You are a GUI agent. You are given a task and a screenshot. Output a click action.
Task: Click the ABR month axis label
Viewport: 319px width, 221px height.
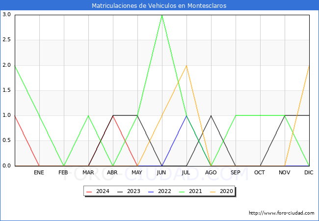[112, 172]
